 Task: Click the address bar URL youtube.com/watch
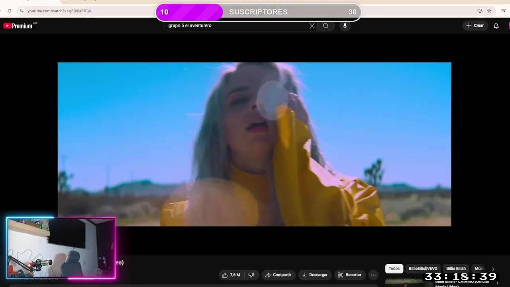coord(59,11)
